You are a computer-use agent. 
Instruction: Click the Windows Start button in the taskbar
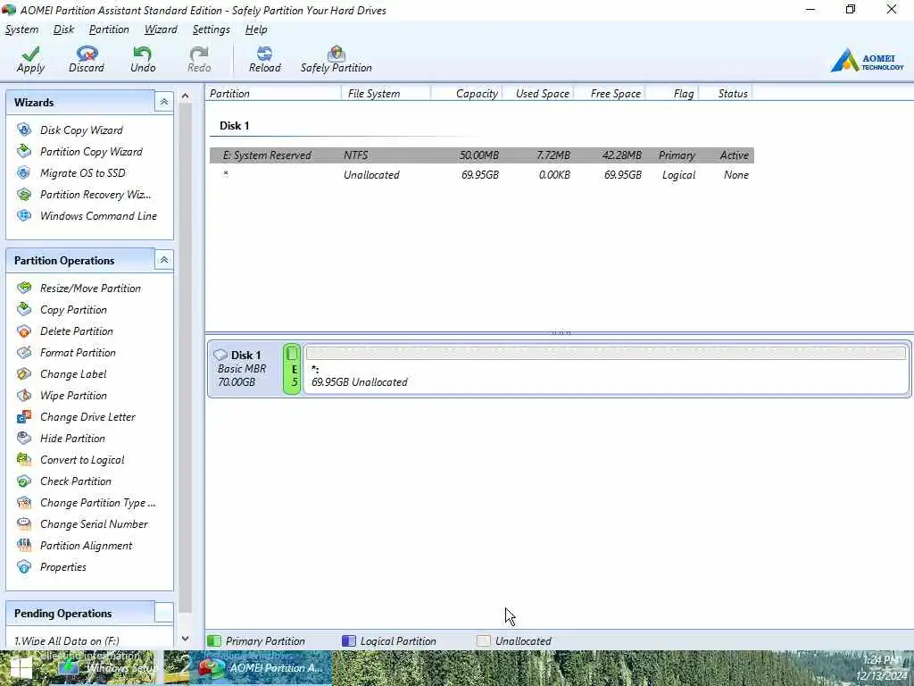(x=21, y=668)
